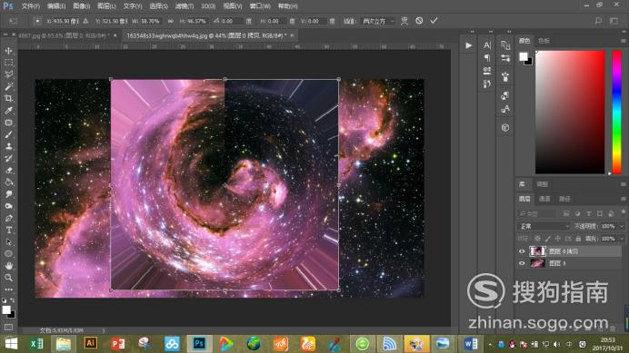This screenshot has height=353, width=629.
Task: Select the Path Selection arrow tool
Action: pyautogui.click(x=8, y=242)
